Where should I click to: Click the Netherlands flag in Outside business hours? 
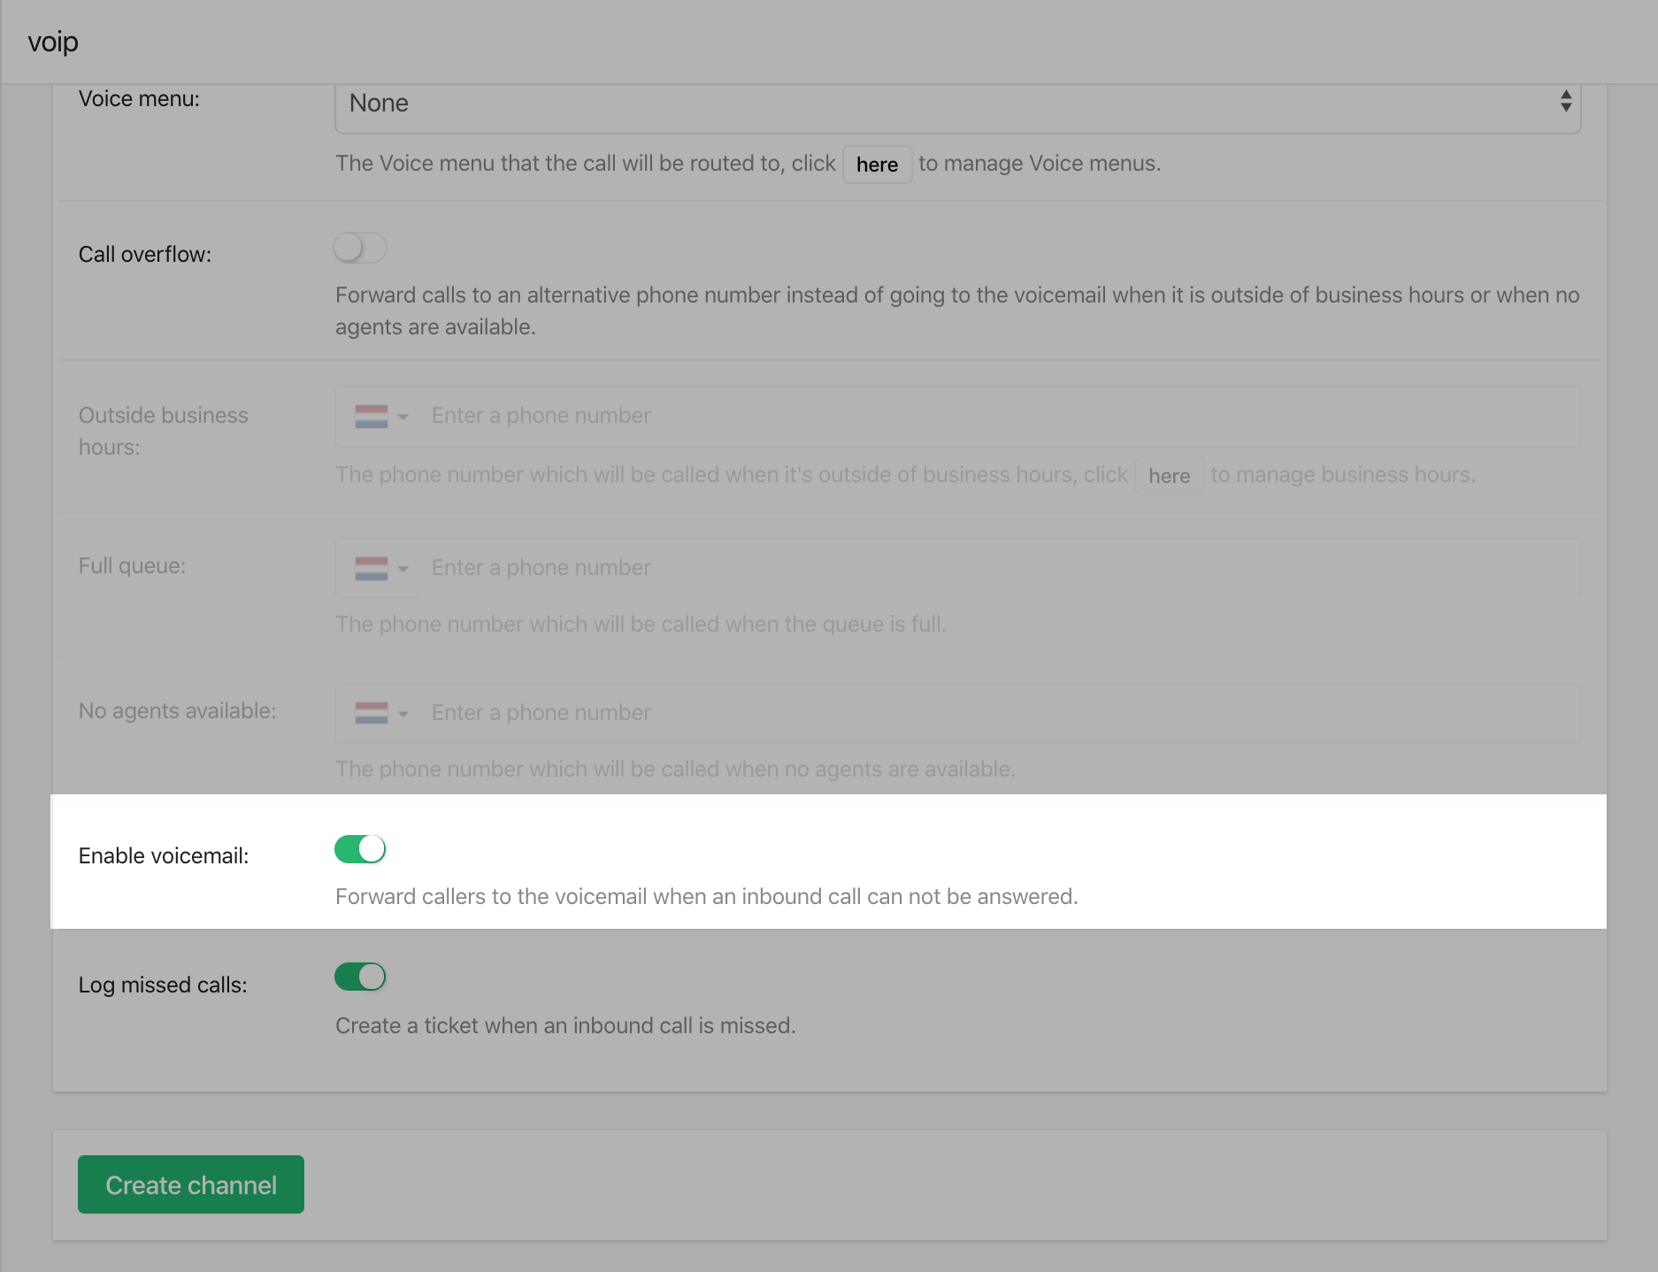(x=371, y=417)
